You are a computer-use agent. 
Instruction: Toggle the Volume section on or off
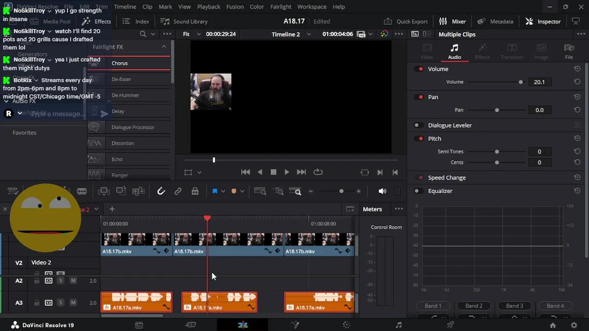pyautogui.click(x=419, y=69)
